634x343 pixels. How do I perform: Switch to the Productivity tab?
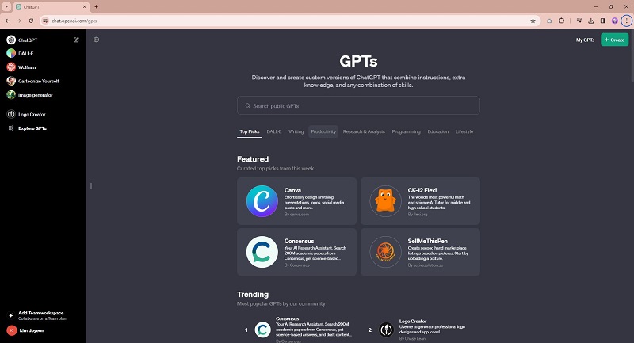[x=323, y=131]
